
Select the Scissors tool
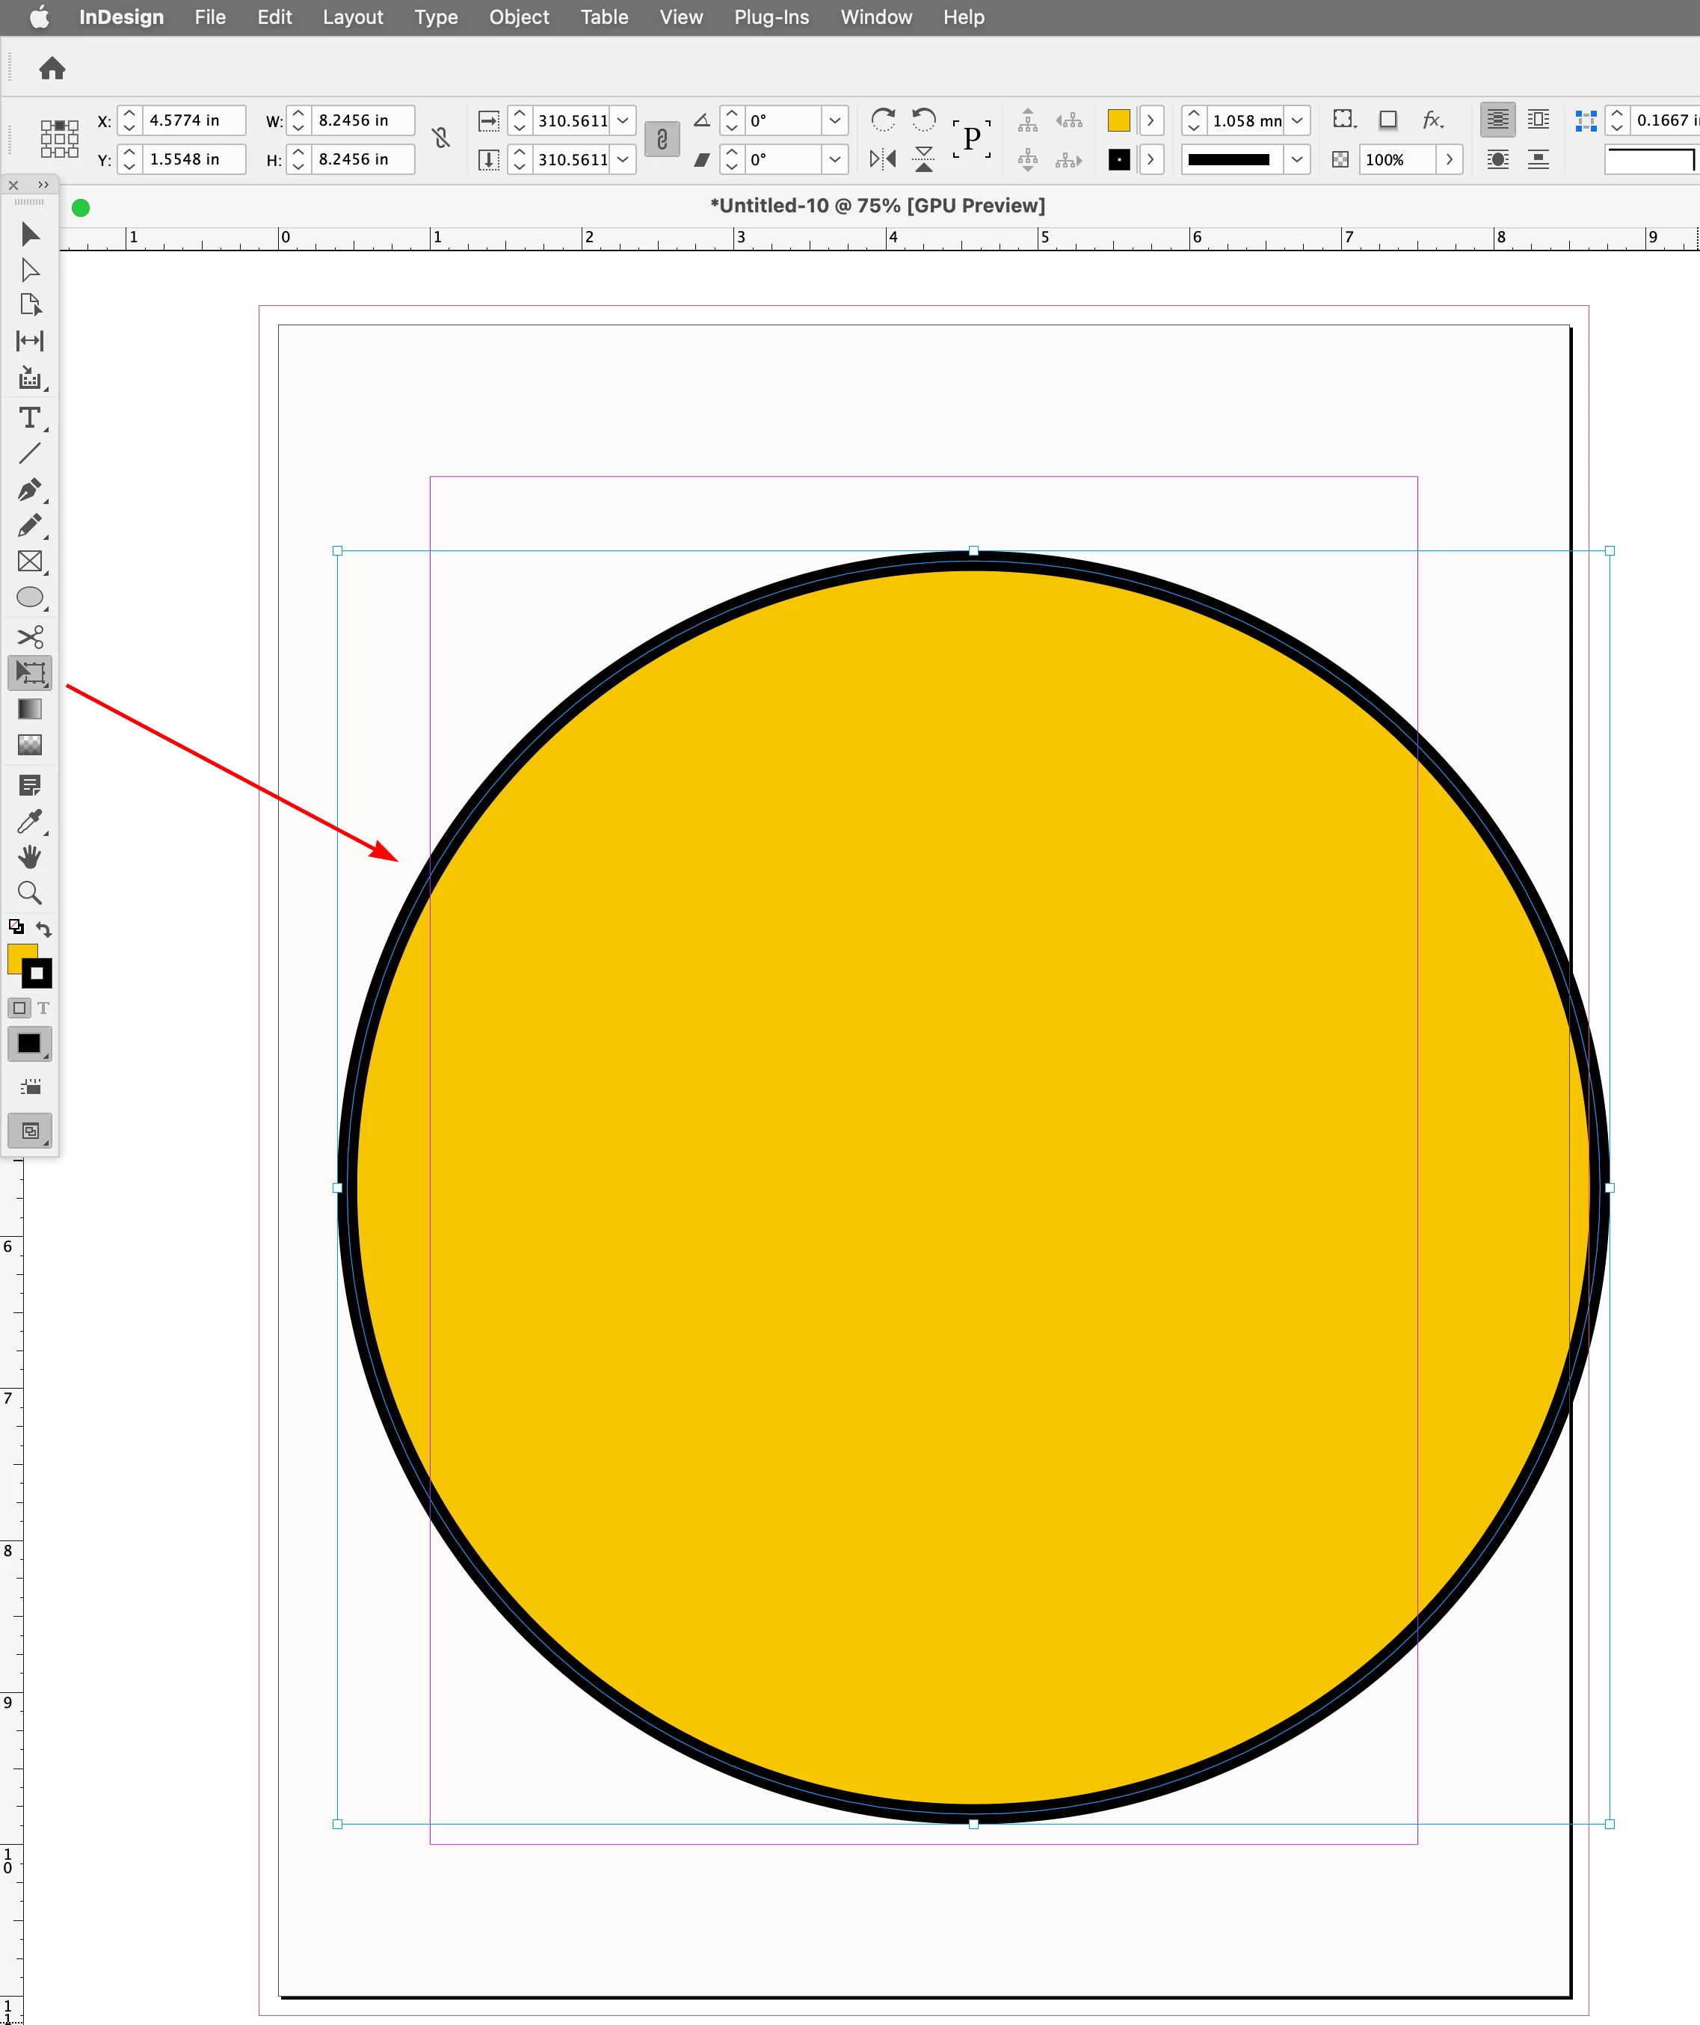click(x=29, y=636)
